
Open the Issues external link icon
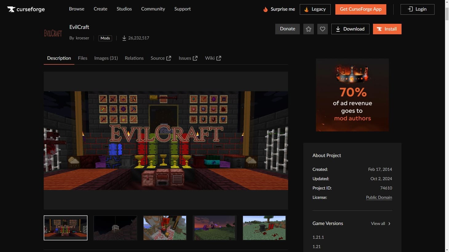[x=196, y=57]
